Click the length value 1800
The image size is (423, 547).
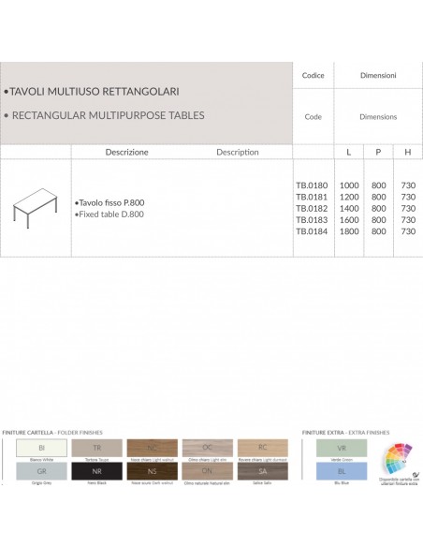(x=349, y=231)
